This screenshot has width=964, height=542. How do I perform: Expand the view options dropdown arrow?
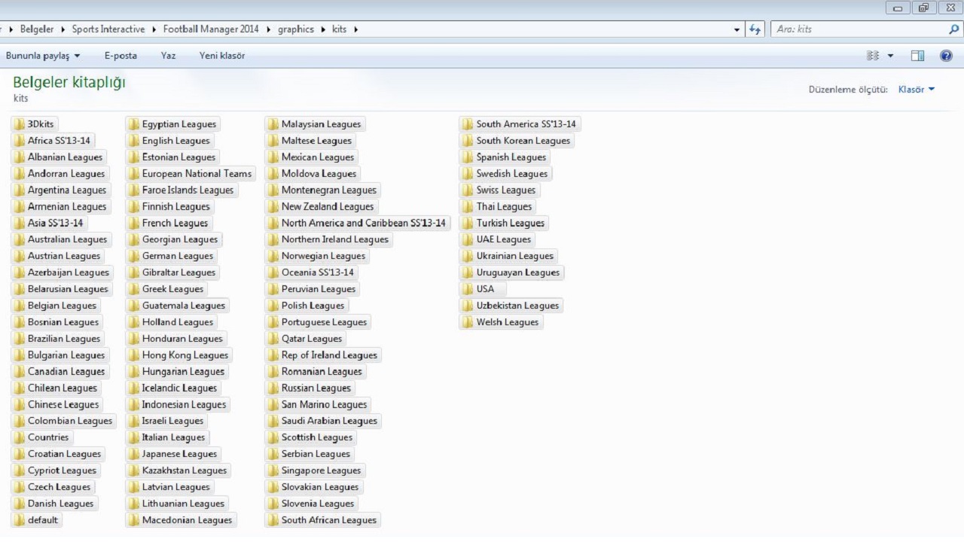pos(890,56)
